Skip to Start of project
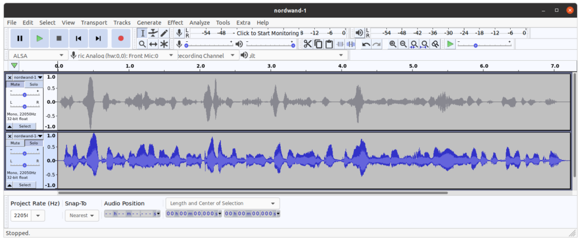Viewport: 581px width, 241px height. click(x=78, y=38)
